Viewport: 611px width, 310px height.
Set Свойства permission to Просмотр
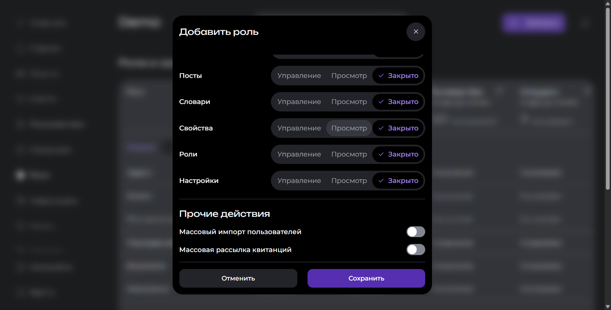point(349,128)
